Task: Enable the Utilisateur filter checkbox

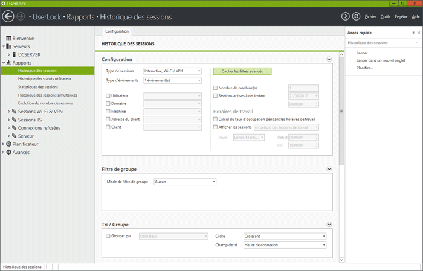Action: point(108,95)
